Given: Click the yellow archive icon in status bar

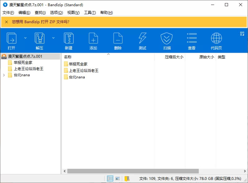Looking at the screenshot, I should 127,179.
